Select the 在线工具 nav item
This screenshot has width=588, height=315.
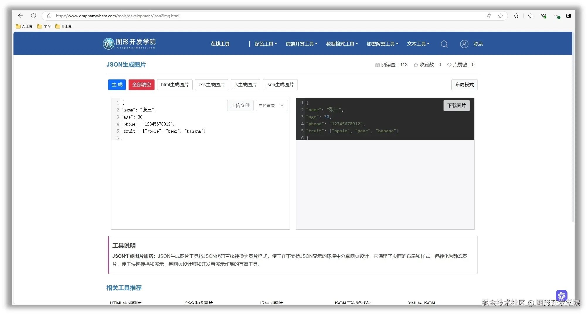click(220, 43)
